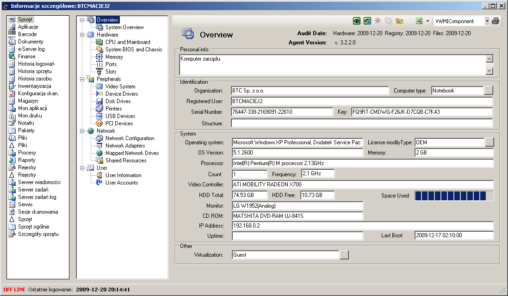Open Mon.aplikacji in the sidebar
The image size is (508, 296).
click(x=32, y=109)
